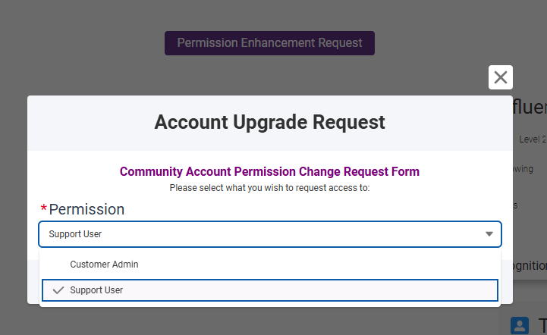
Task: Click the Level 2 text behind dialog
Action: click(532, 139)
